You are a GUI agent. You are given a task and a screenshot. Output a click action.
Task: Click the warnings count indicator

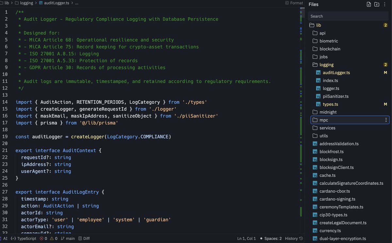[x=54, y=238]
